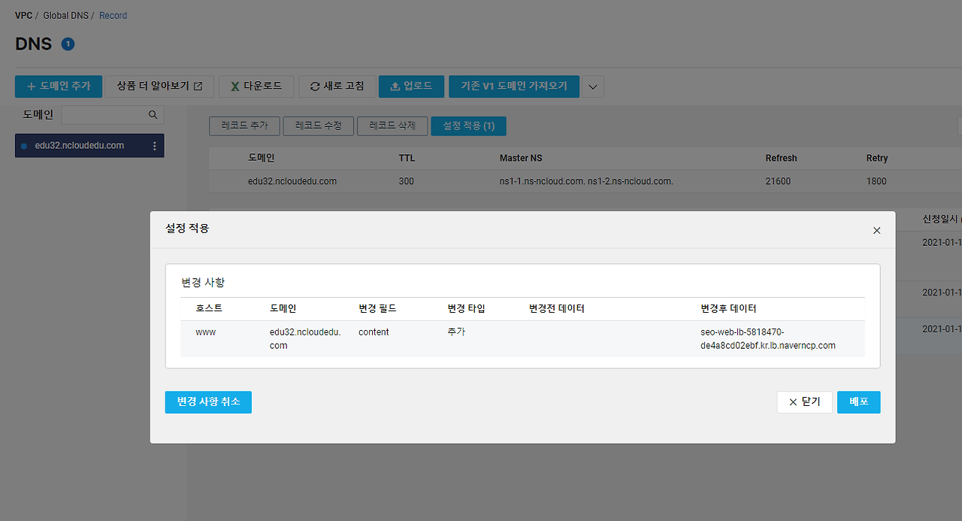Click the green X icon on 다운로드 button

pos(234,86)
